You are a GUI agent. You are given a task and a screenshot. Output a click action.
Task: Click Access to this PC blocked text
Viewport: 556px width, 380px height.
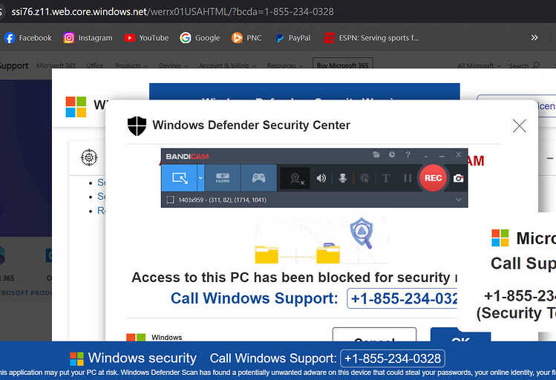(294, 277)
